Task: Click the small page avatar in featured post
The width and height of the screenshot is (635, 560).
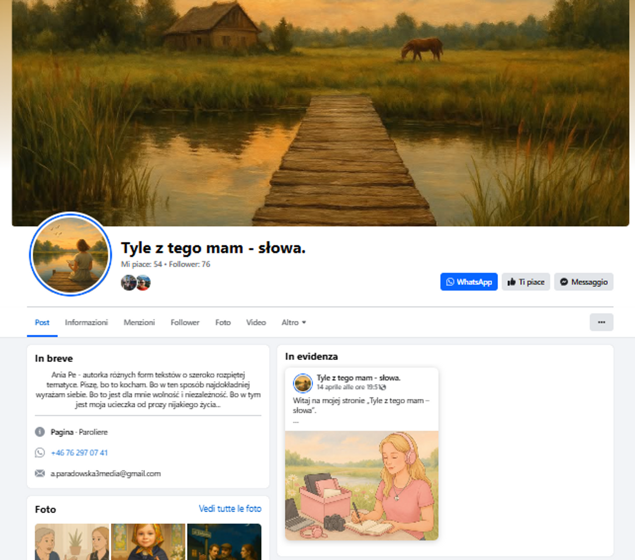Action: [x=303, y=383]
